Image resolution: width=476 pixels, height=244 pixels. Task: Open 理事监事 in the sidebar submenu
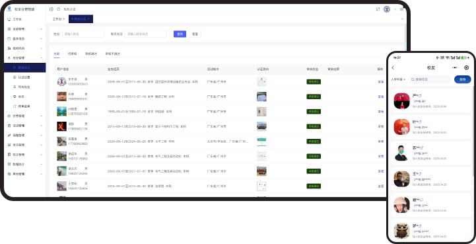coord(24,106)
